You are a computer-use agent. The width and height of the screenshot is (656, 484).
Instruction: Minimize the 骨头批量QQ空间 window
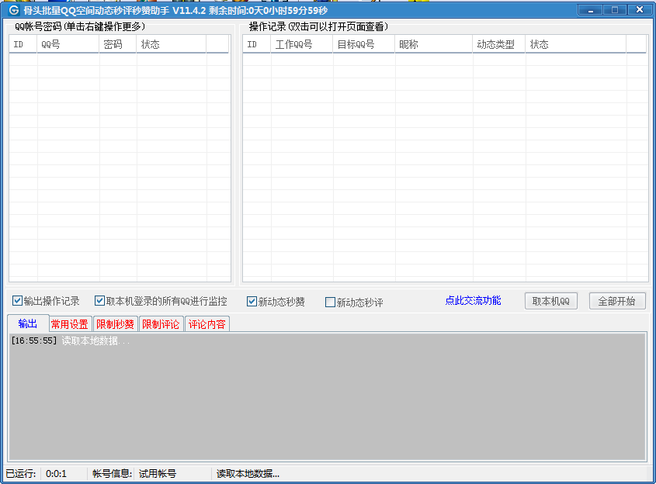(590, 10)
